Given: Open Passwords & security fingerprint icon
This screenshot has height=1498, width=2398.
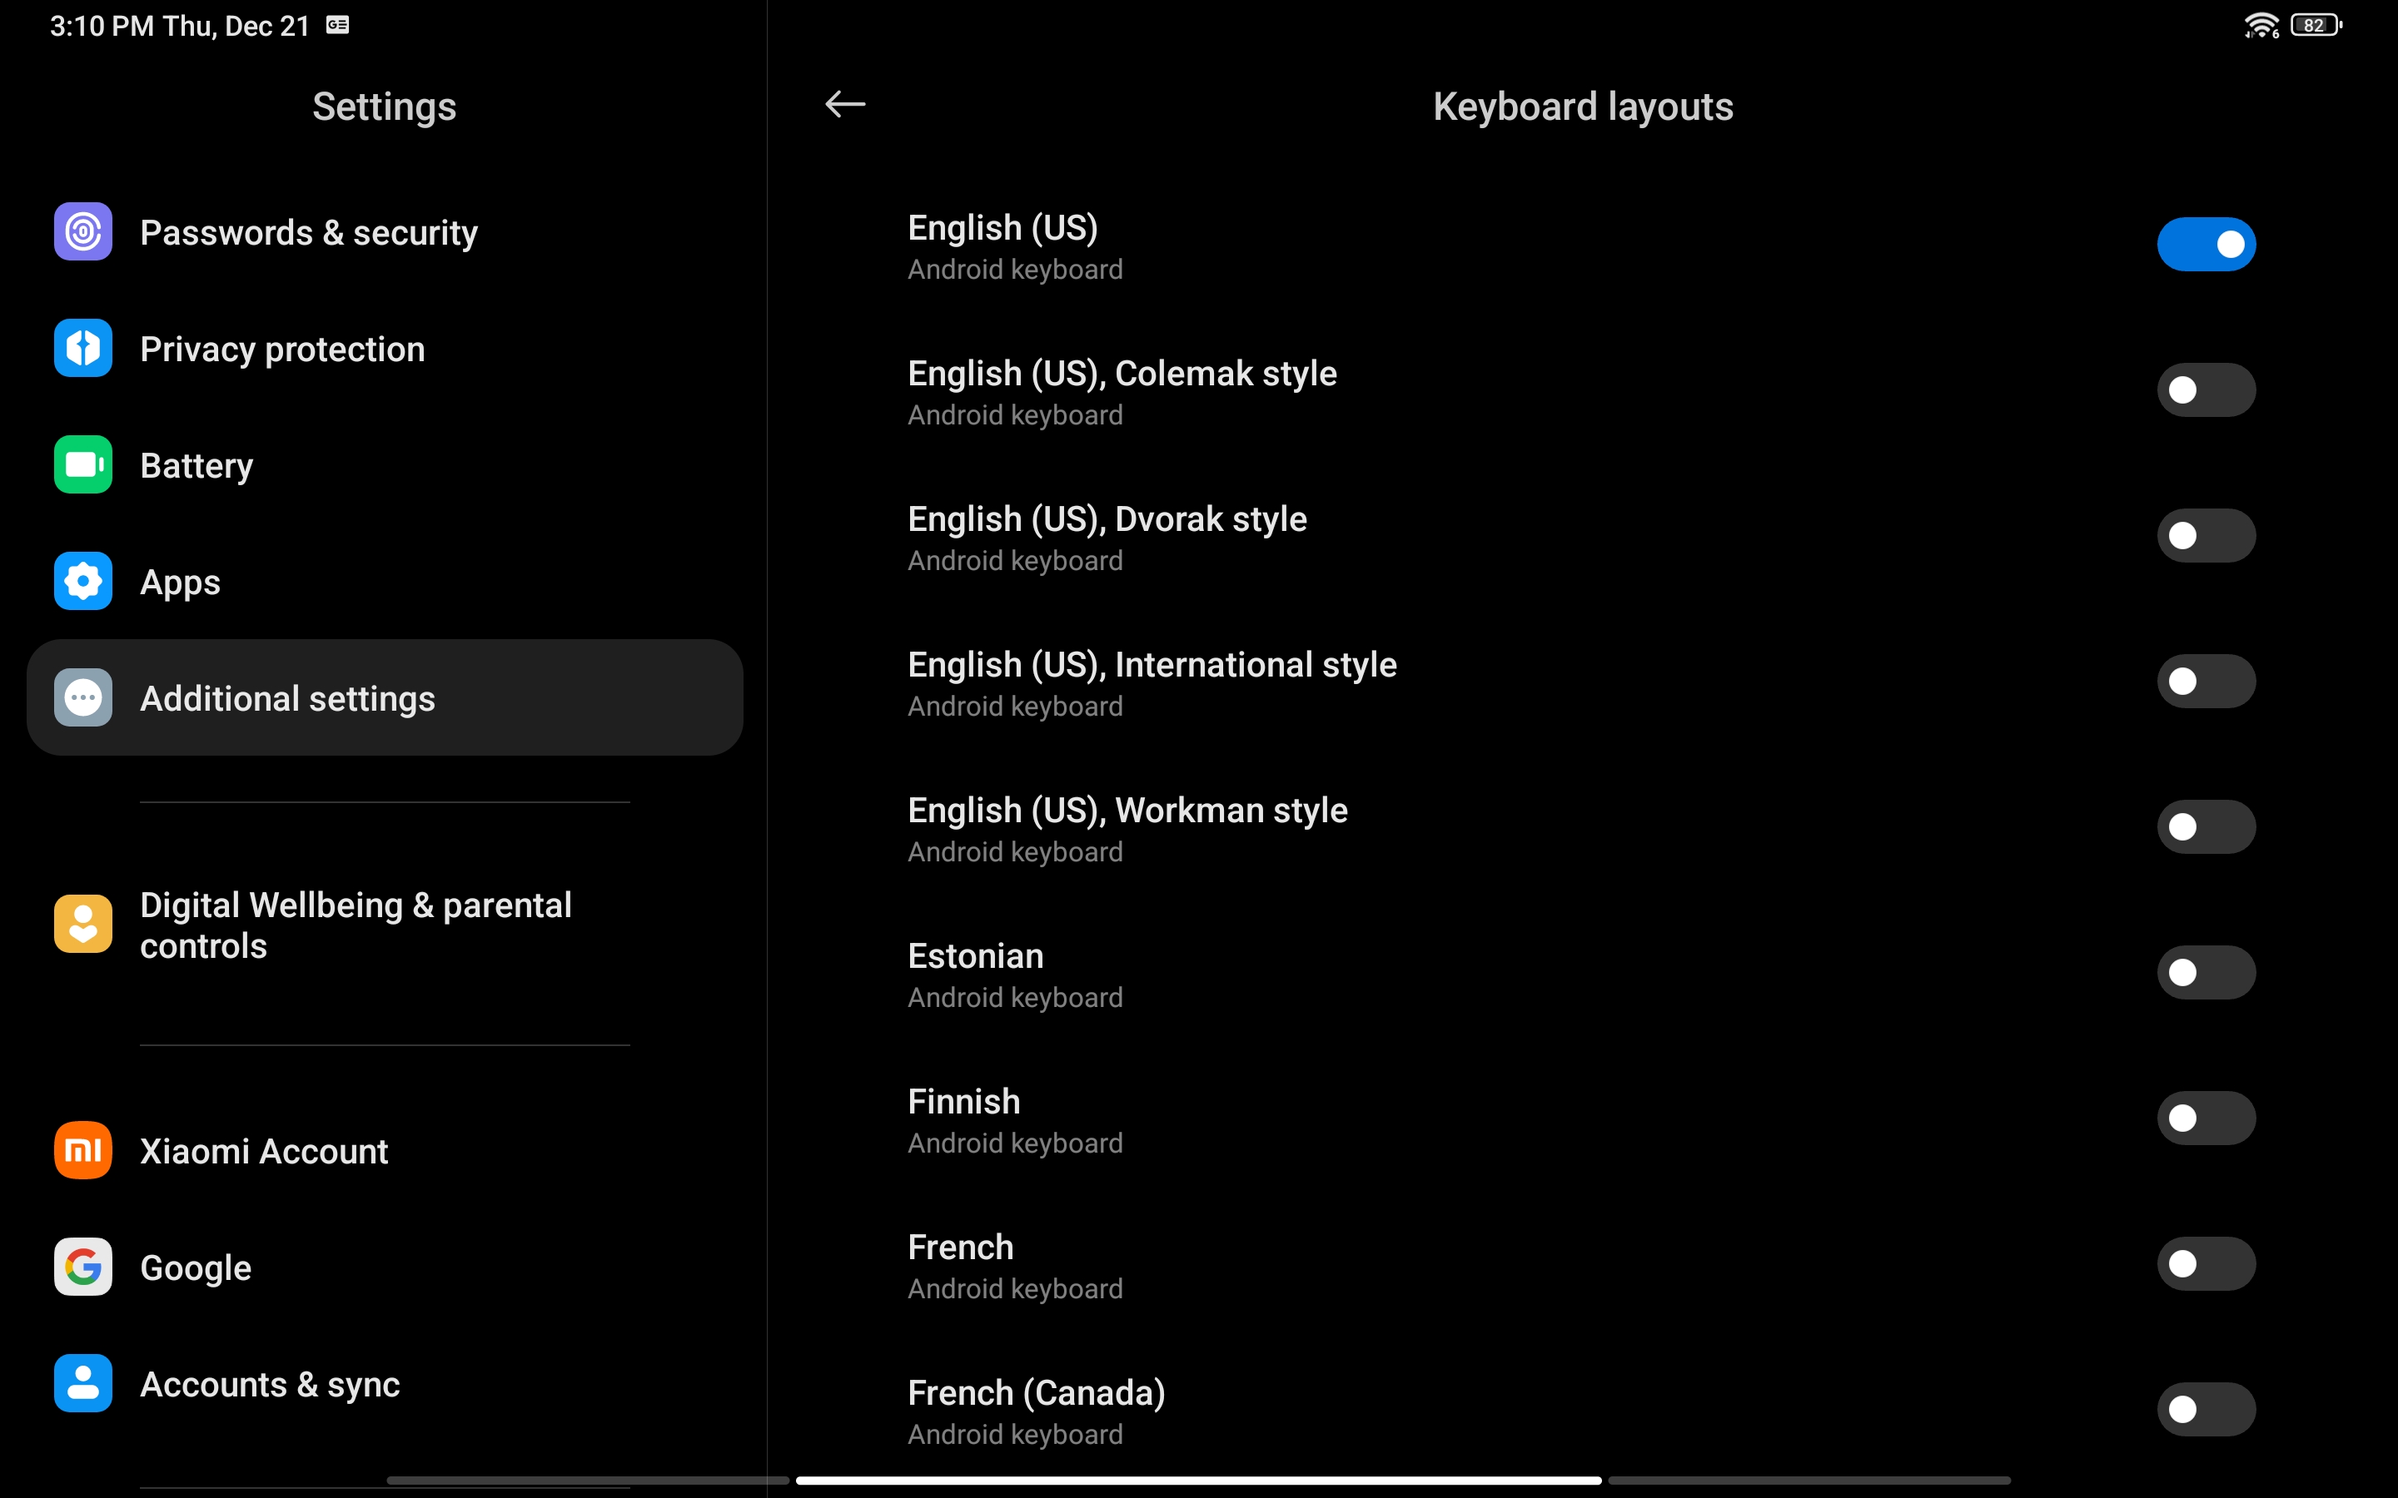Looking at the screenshot, I should click(x=83, y=232).
